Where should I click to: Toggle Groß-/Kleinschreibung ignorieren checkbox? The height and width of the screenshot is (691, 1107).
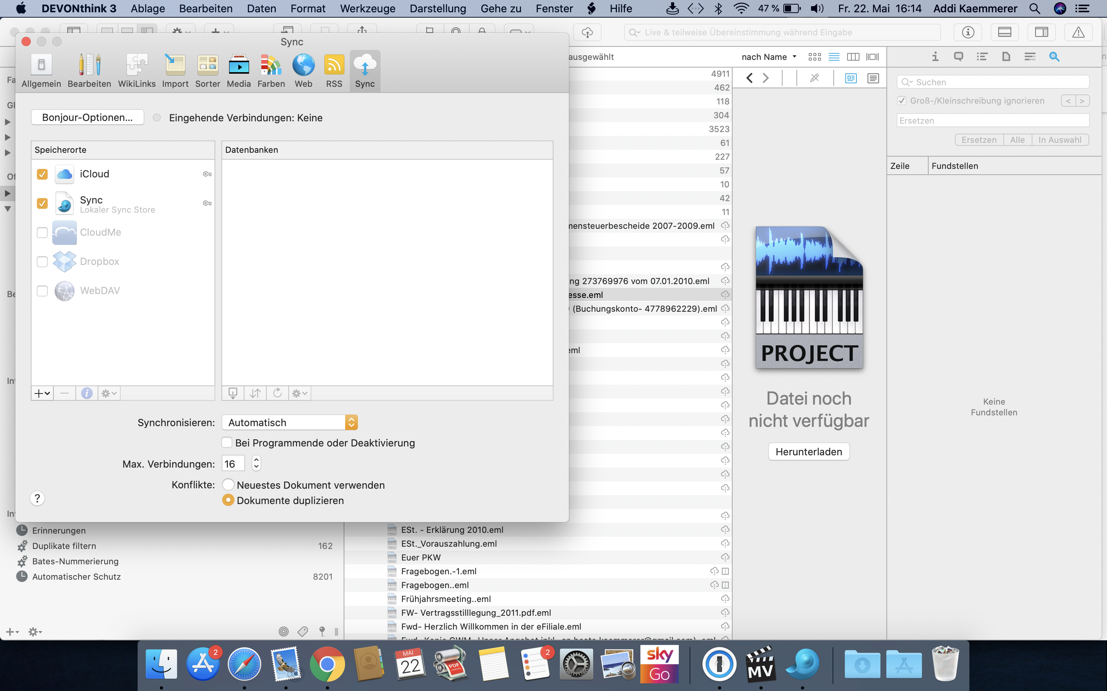click(x=902, y=101)
